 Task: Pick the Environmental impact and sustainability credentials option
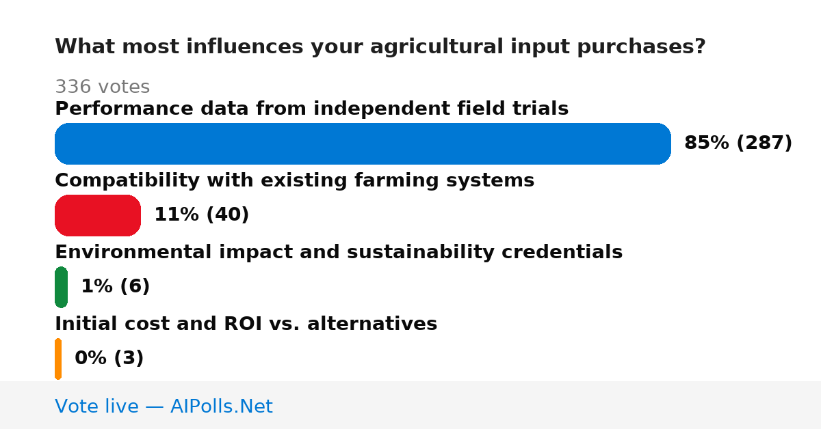339,252
